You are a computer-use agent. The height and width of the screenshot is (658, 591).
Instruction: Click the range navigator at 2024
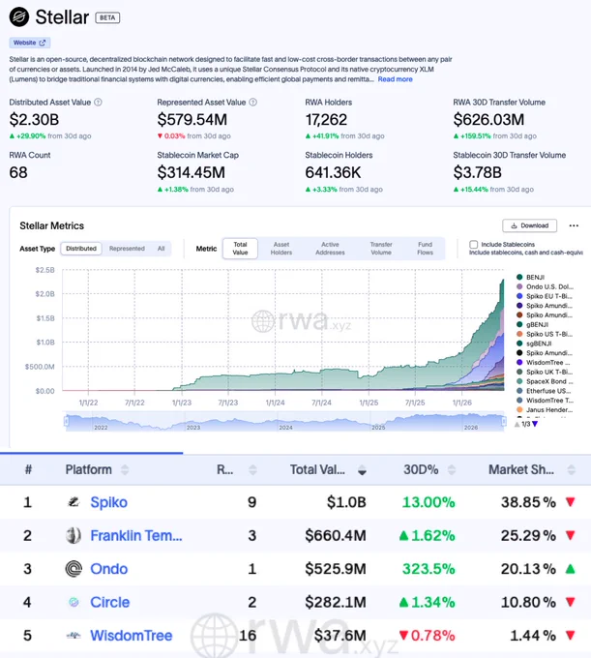pos(285,427)
